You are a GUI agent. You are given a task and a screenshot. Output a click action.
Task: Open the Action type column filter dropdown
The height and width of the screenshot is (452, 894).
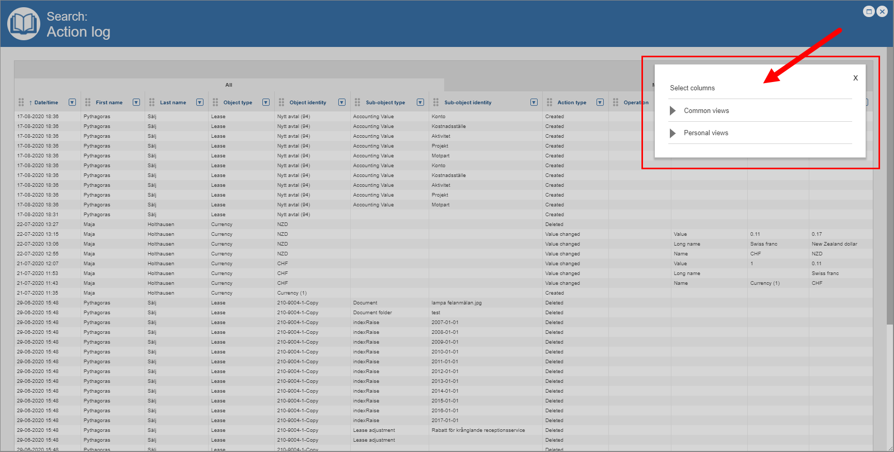pos(600,102)
